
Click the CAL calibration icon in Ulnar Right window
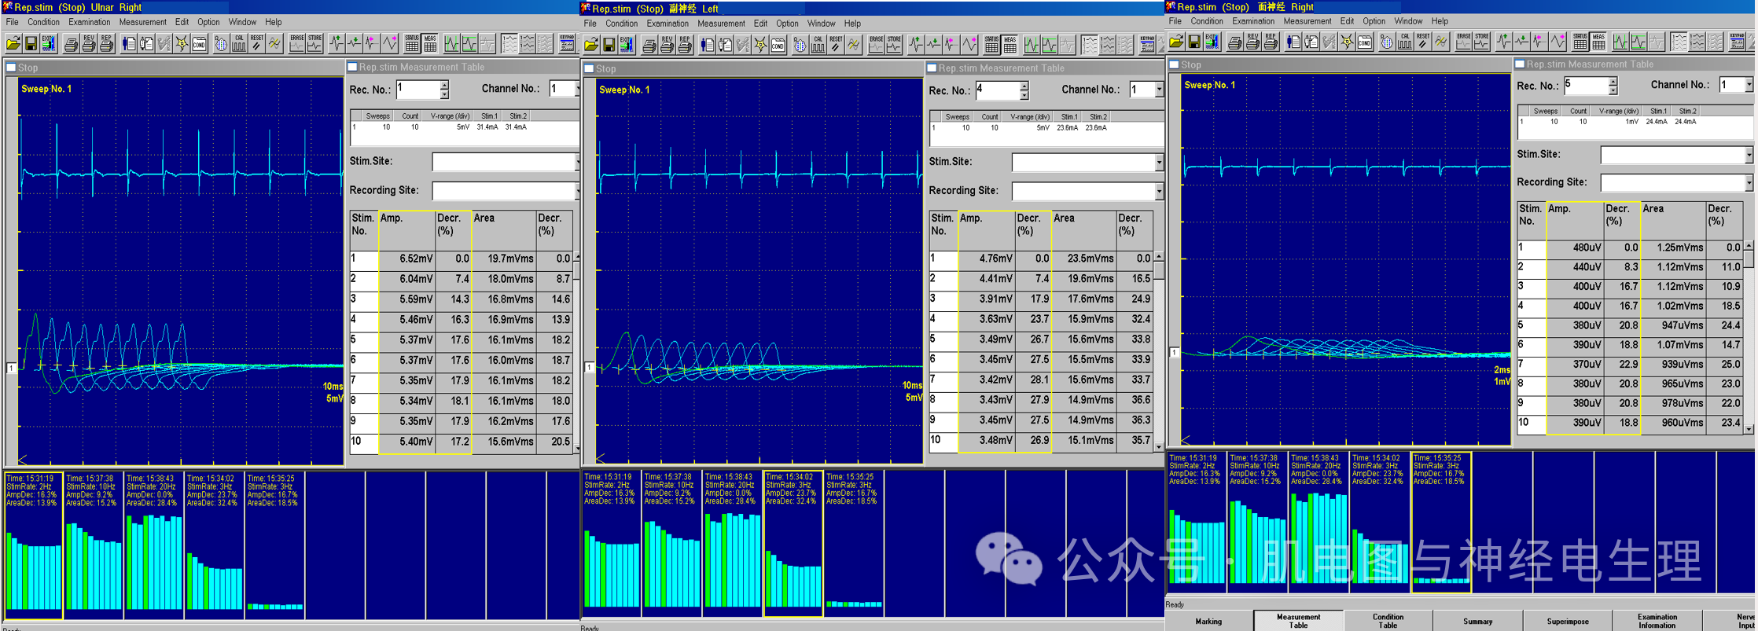coord(239,43)
